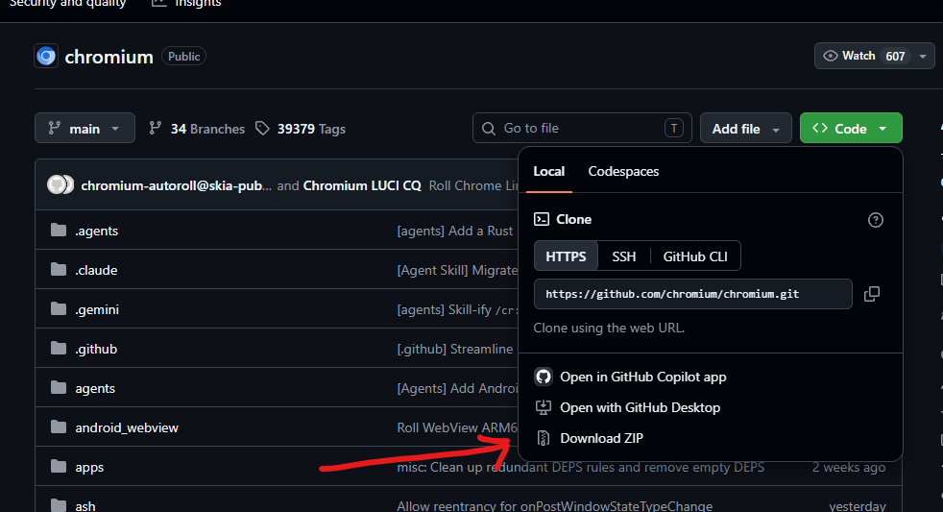Click the branch icon beside 34 Branches
This screenshot has width=943, height=512.
pyautogui.click(x=156, y=128)
